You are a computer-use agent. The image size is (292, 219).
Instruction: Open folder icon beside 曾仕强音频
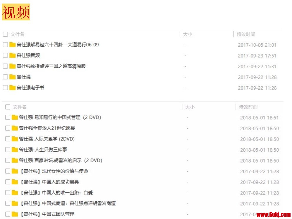point(12,55)
